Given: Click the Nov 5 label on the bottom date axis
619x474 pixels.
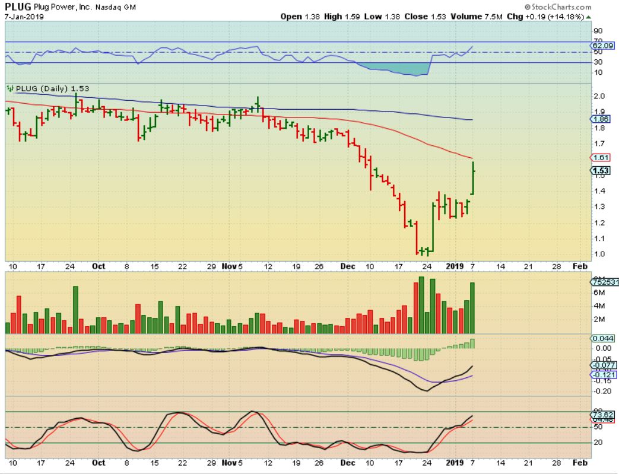Looking at the screenshot, I should pyautogui.click(x=232, y=463).
